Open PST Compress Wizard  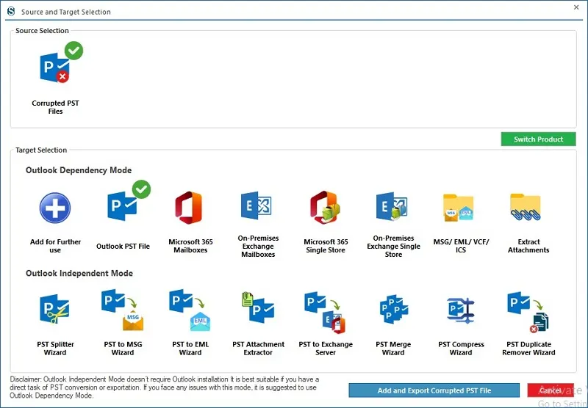coord(461,310)
